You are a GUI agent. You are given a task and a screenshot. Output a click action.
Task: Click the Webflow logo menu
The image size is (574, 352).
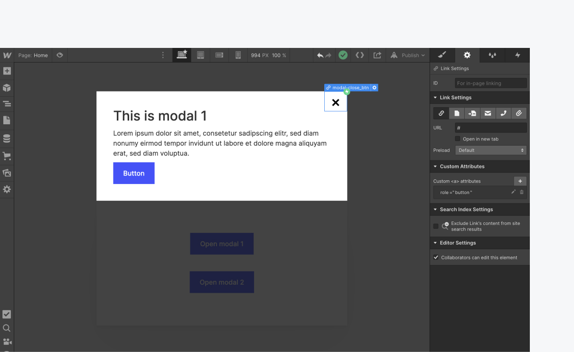pyautogui.click(x=7, y=55)
